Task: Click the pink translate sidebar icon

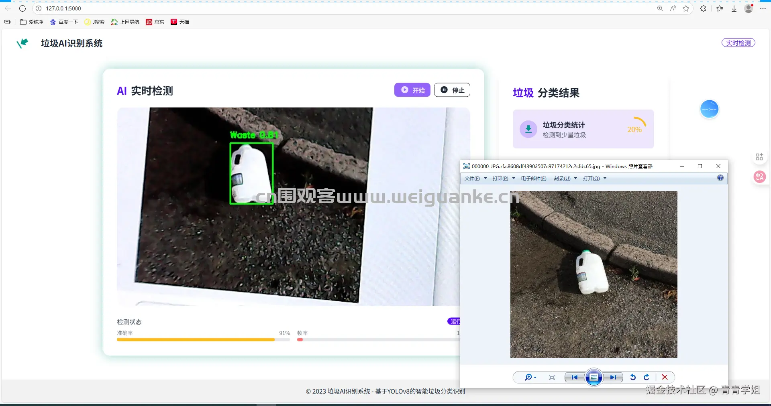Action: click(759, 177)
